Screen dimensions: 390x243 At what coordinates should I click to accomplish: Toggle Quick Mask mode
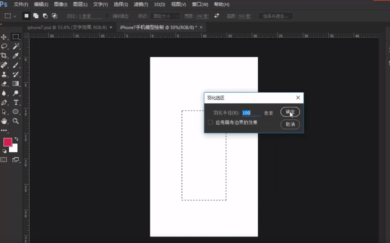click(4, 160)
